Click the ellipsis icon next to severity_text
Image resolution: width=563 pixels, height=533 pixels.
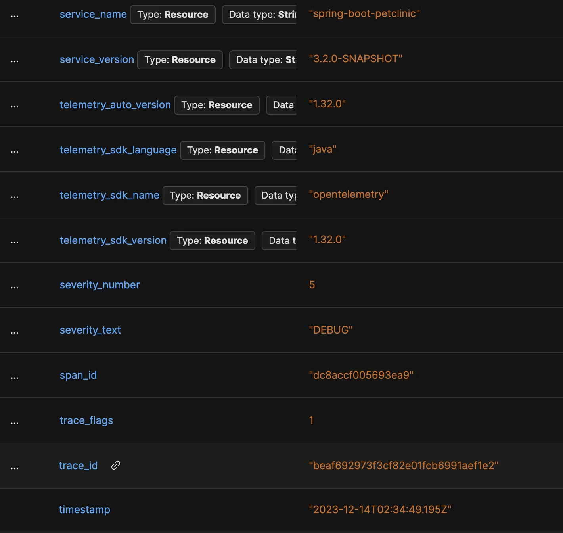(x=15, y=333)
